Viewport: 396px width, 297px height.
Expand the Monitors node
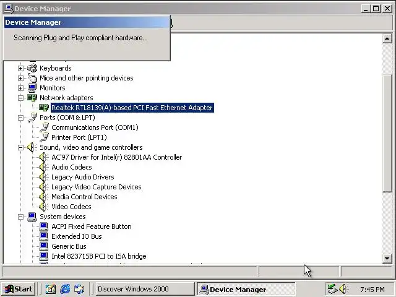(x=20, y=88)
